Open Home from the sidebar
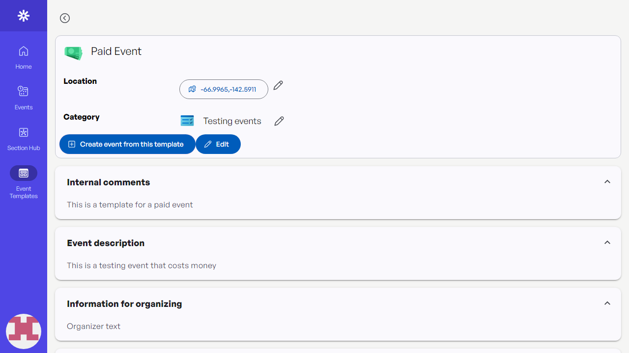629x353 pixels. (x=24, y=57)
